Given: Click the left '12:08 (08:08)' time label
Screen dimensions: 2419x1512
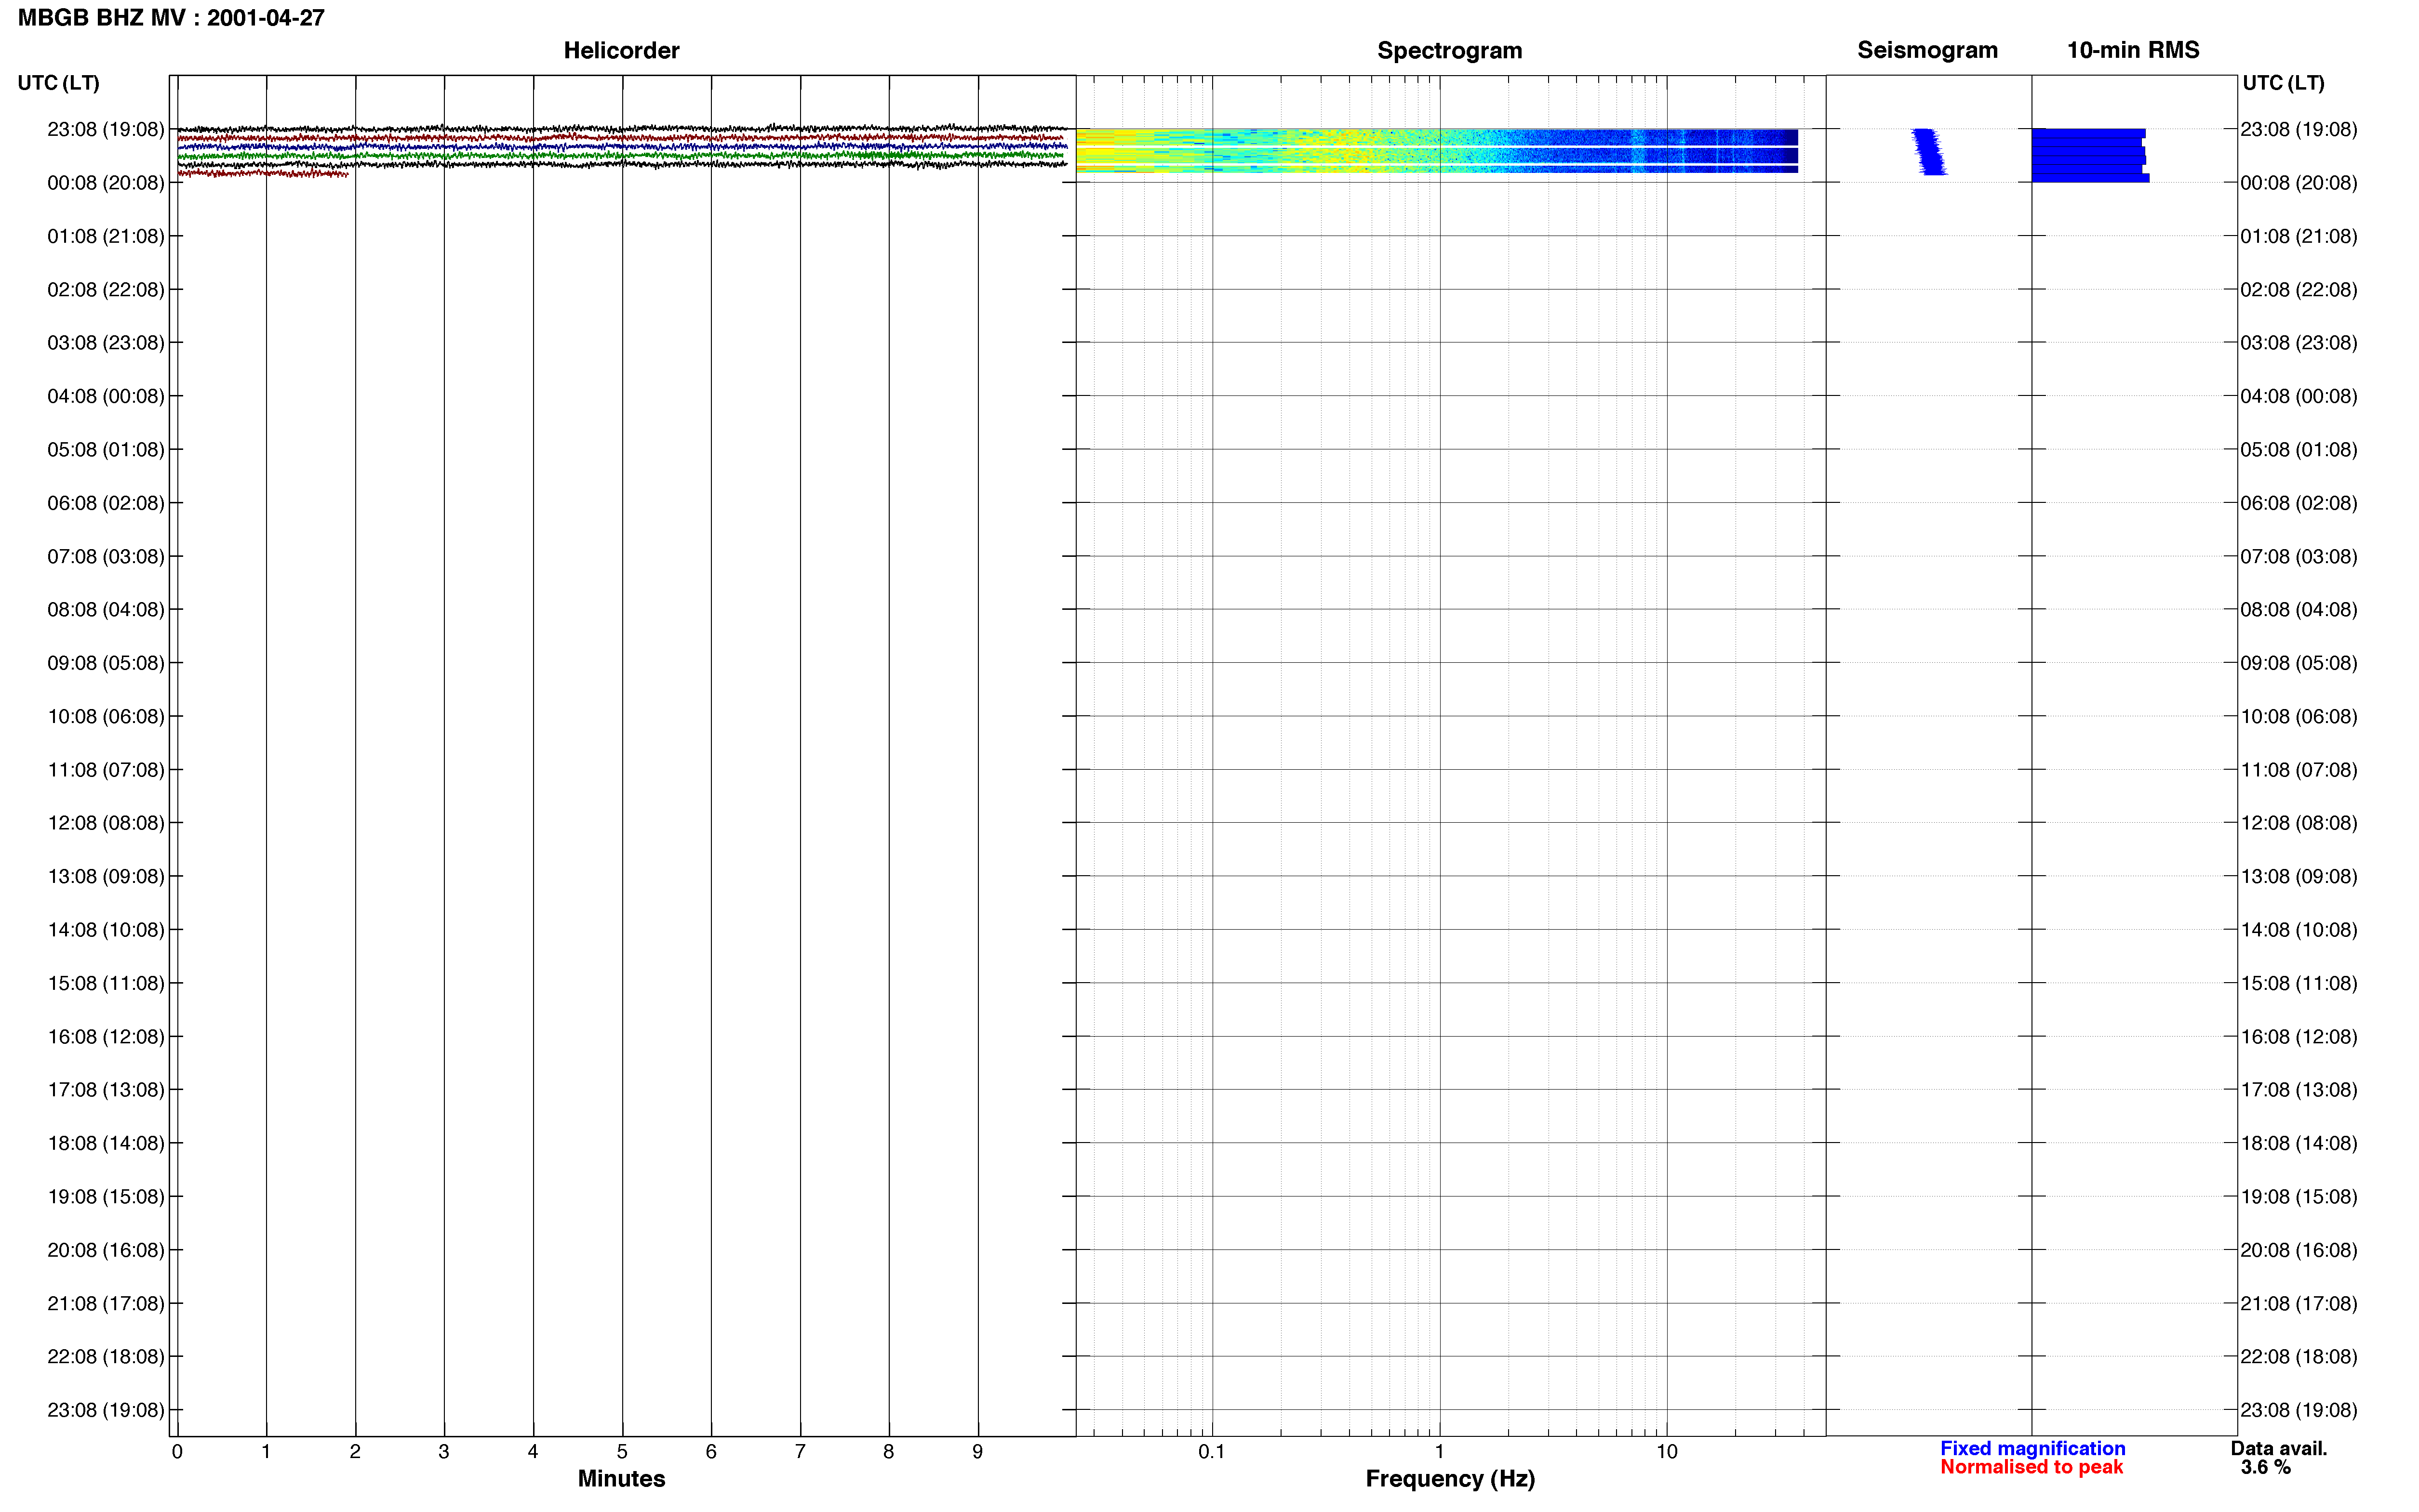Looking at the screenshot, I should [x=105, y=823].
